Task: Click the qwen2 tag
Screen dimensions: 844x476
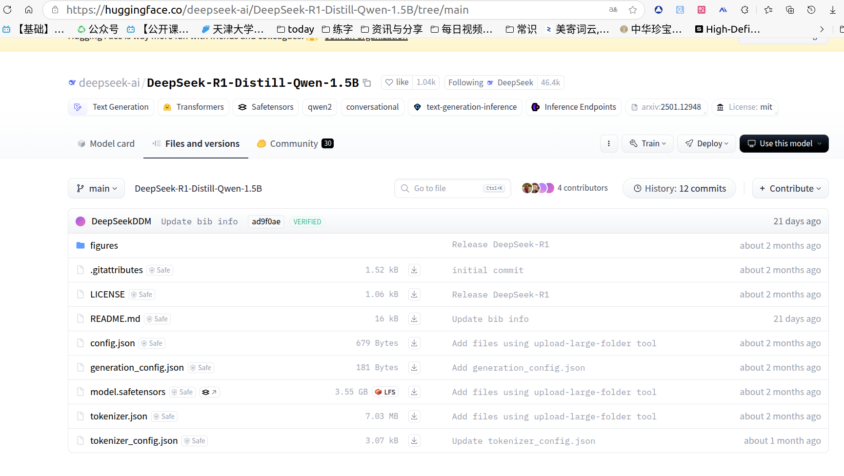Action: click(x=320, y=107)
